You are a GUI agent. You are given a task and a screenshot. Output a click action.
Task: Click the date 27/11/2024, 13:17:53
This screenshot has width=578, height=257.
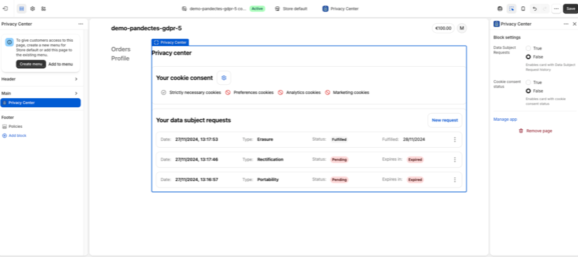[x=197, y=139]
